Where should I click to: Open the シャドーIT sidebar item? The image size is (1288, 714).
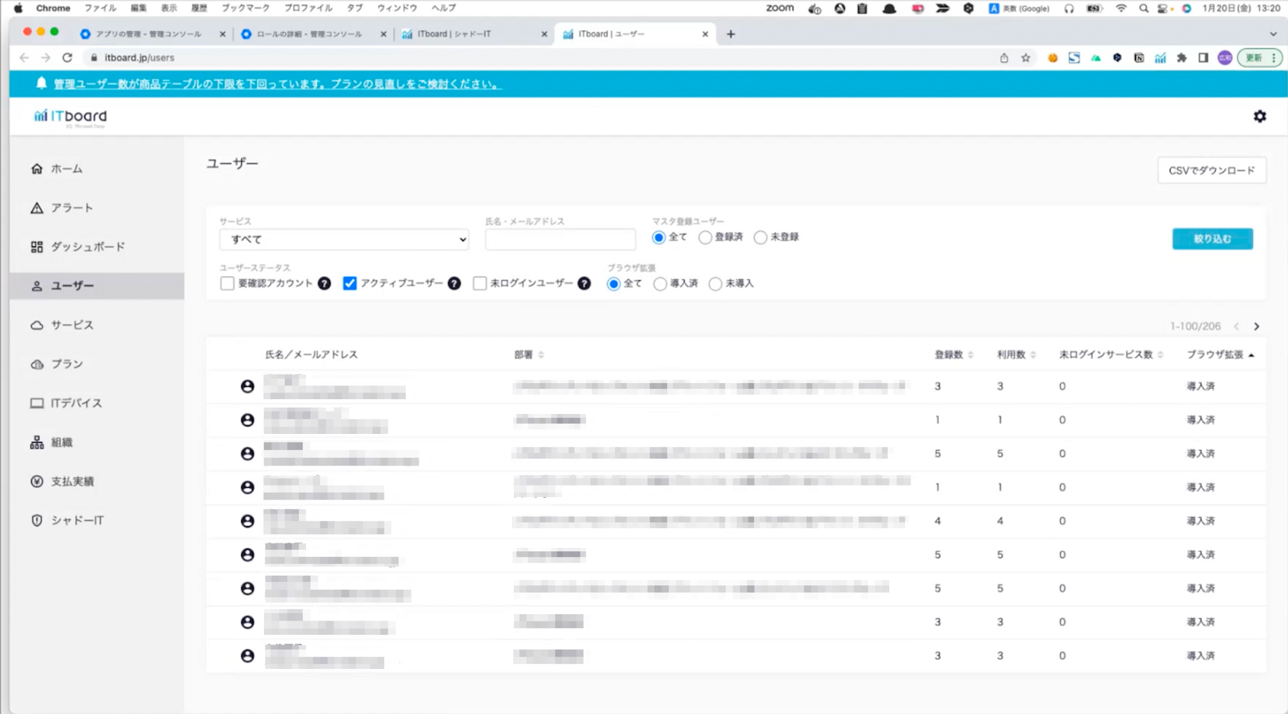click(77, 520)
